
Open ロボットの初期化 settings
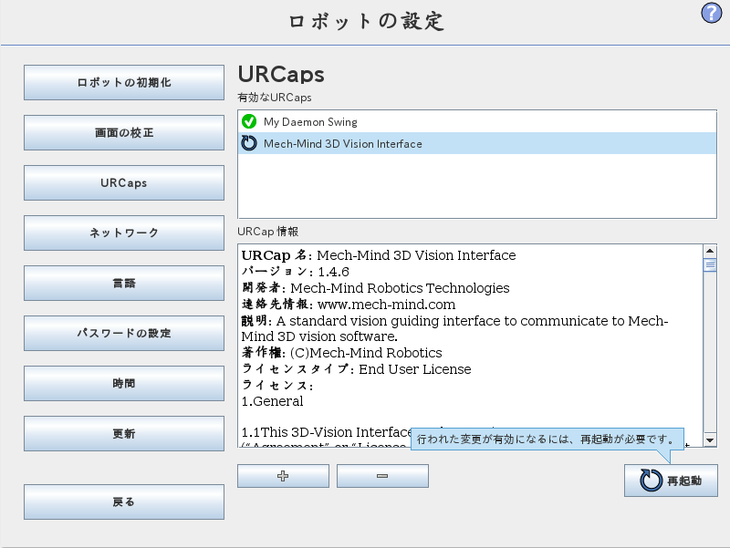tap(124, 82)
